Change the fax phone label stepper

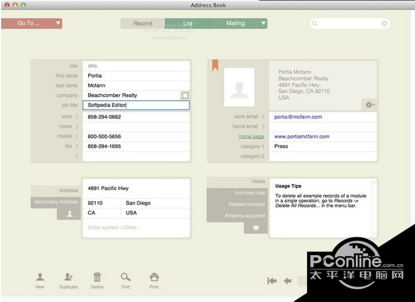(77, 146)
